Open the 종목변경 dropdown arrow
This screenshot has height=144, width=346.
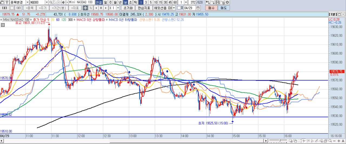click(28, 2)
